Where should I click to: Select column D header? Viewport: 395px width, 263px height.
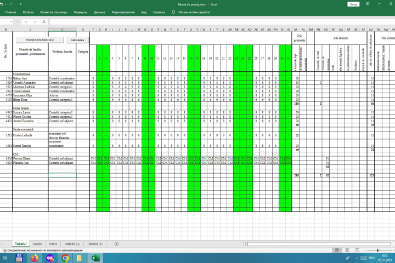[62, 30]
